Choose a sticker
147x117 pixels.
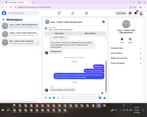point(54,98)
